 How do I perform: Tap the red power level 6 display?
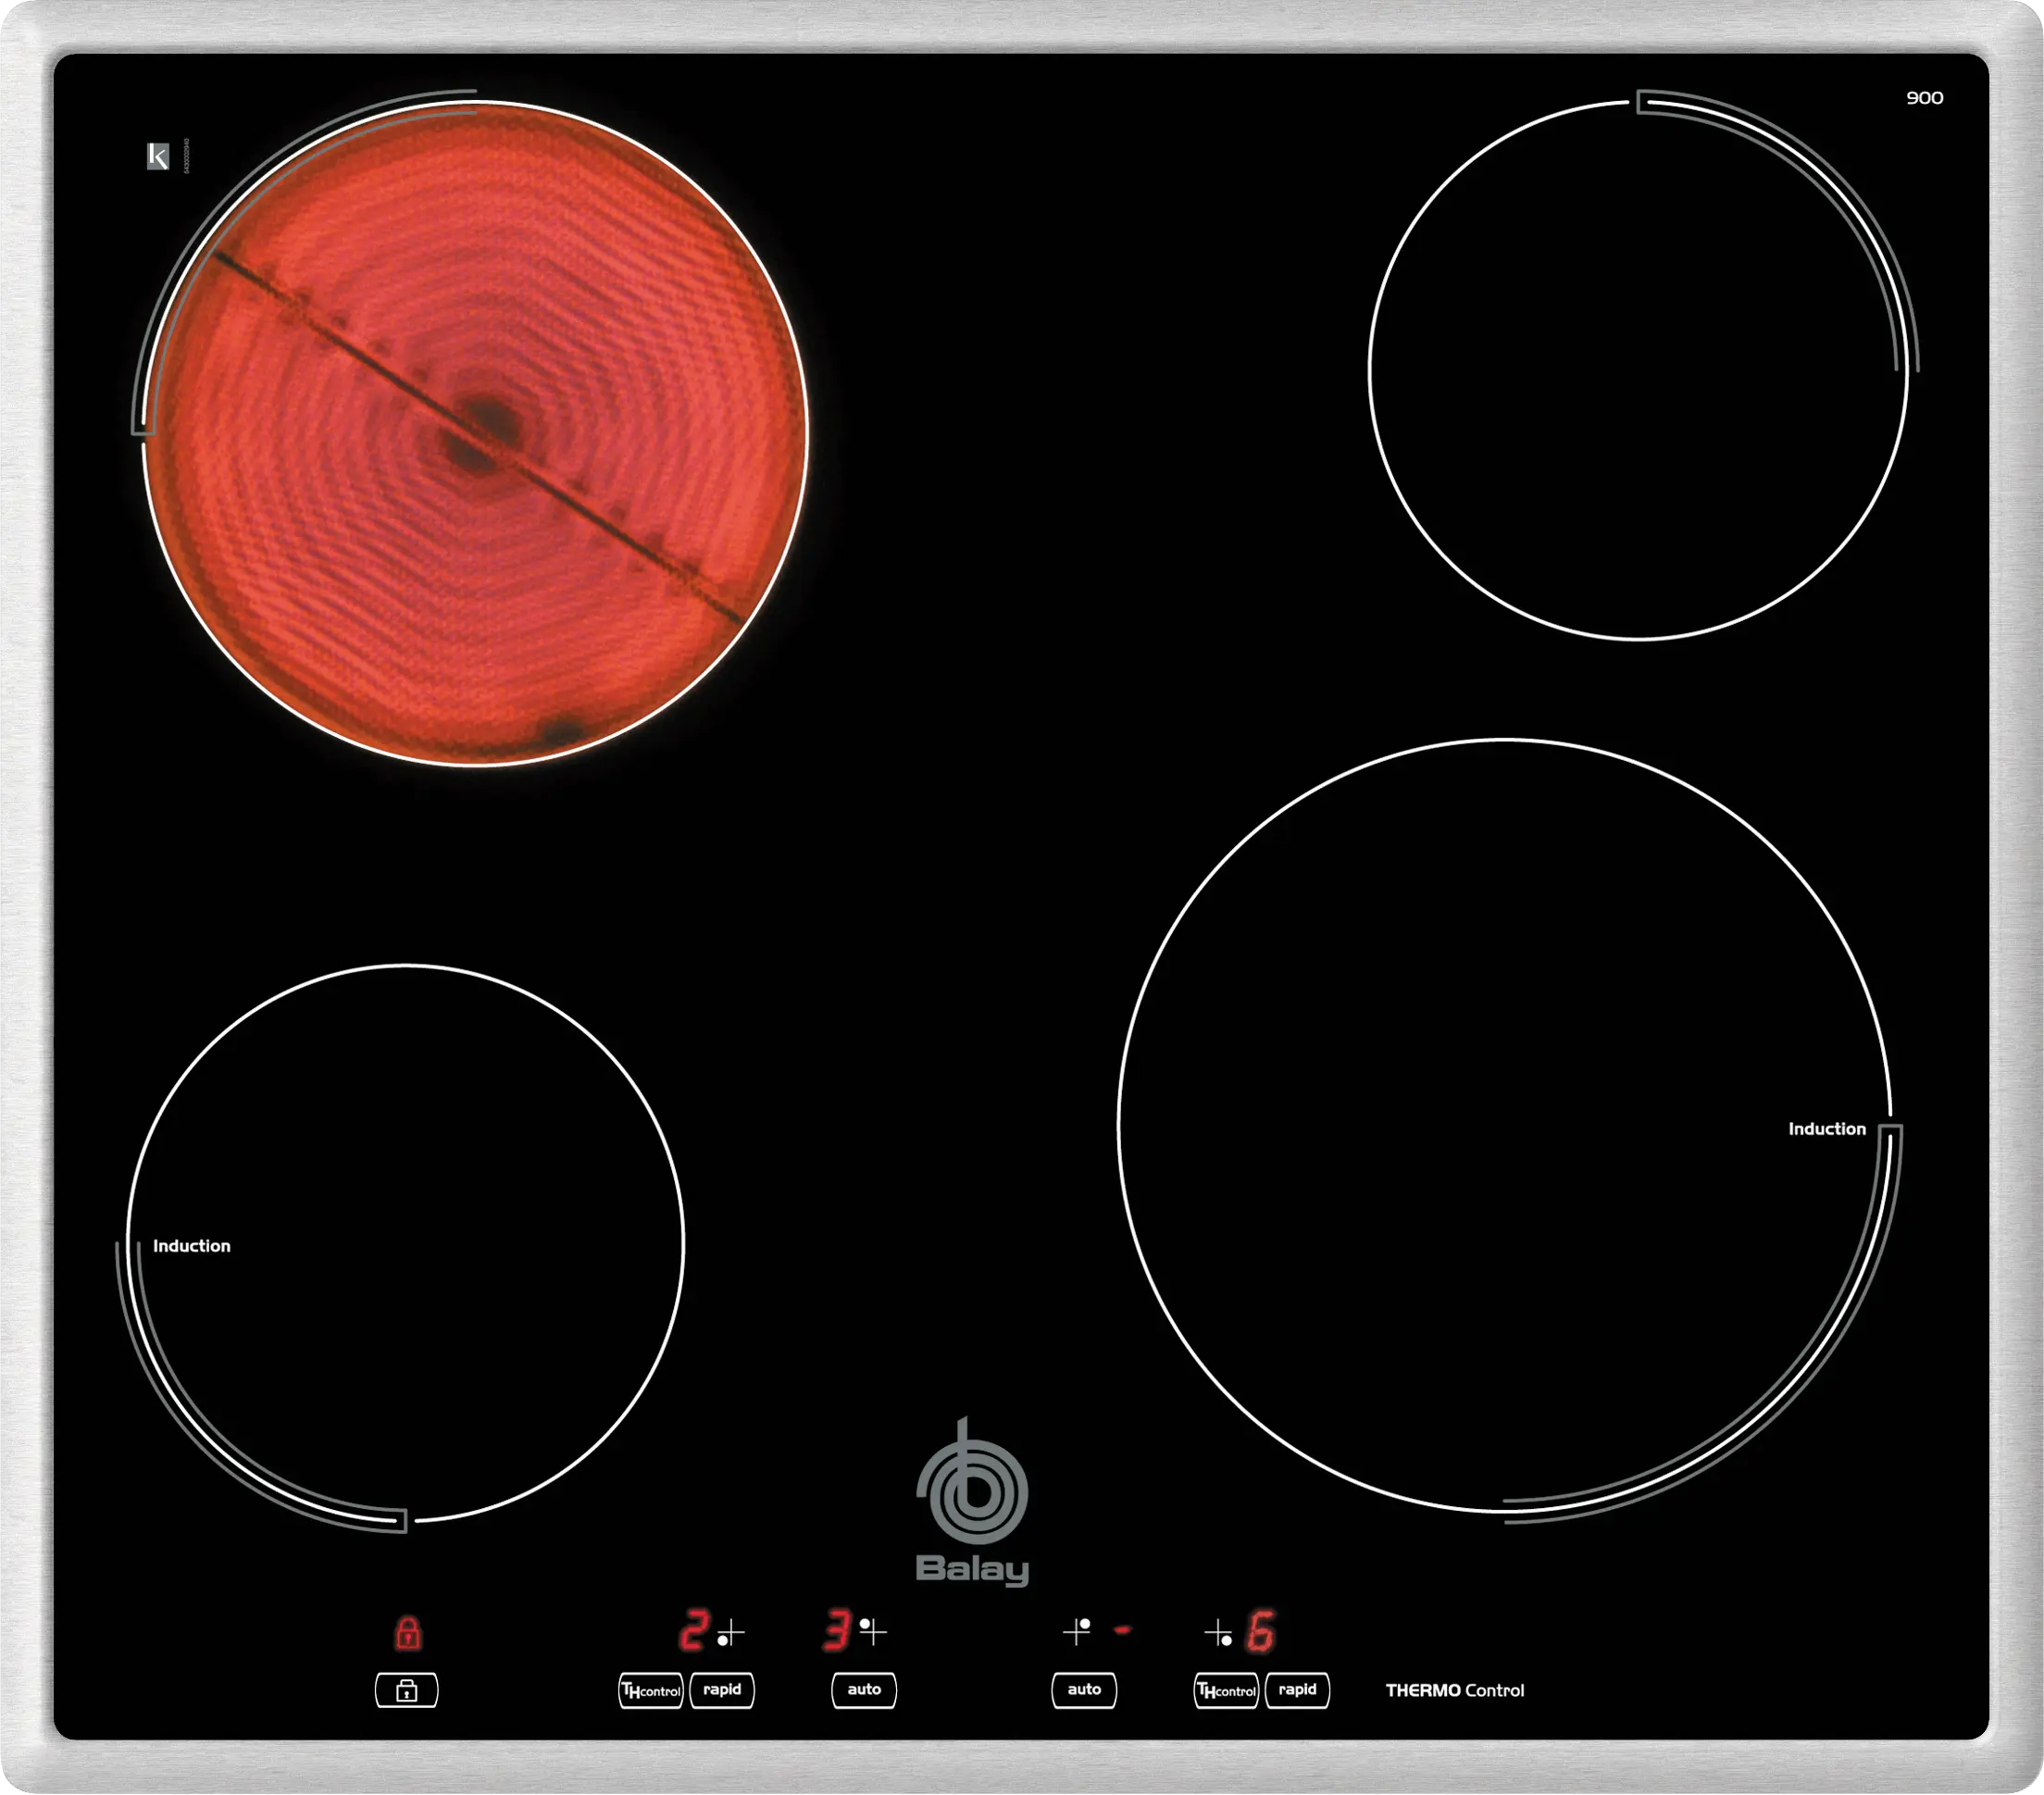1261,1632
